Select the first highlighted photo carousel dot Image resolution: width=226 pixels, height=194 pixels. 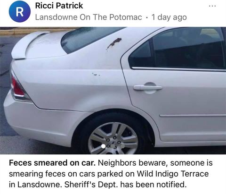(x=104, y=146)
